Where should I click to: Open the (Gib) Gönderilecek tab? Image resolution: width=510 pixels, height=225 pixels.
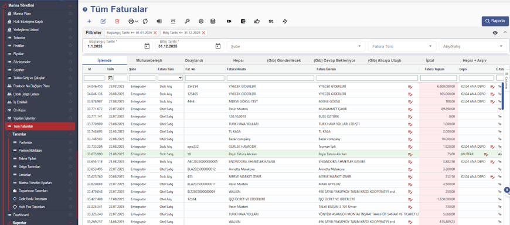pyautogui.click(x=284, y=61)
